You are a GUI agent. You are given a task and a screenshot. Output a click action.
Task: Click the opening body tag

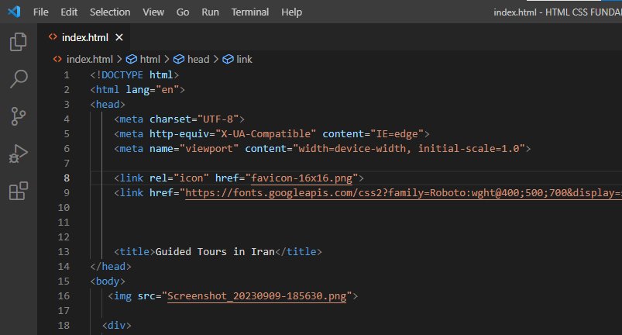pyautogui.click(x=108, y=281)
